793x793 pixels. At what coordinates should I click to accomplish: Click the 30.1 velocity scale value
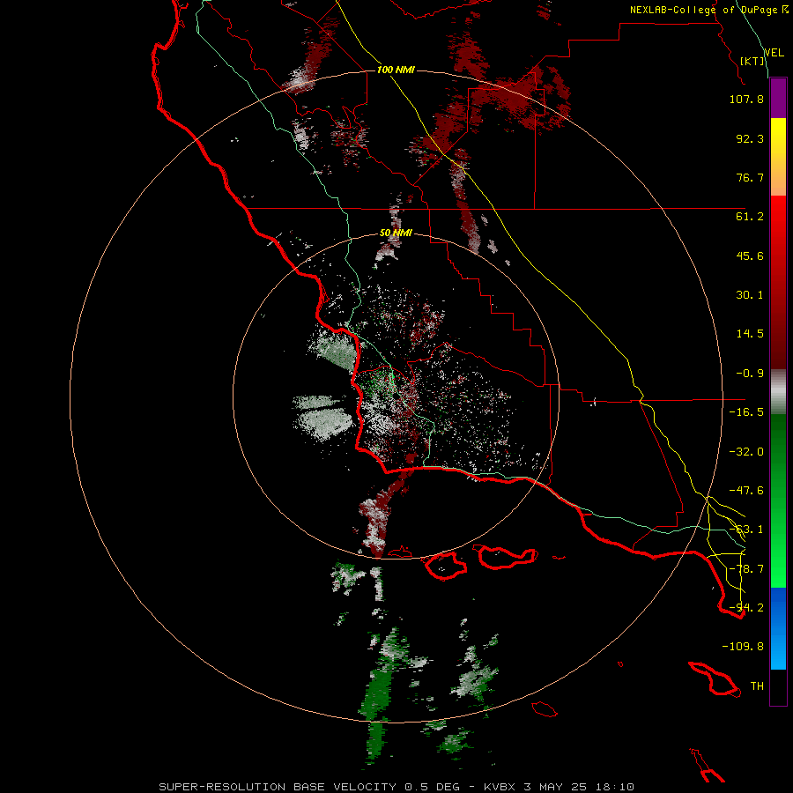pyautogui.click(x=750, y=295)
